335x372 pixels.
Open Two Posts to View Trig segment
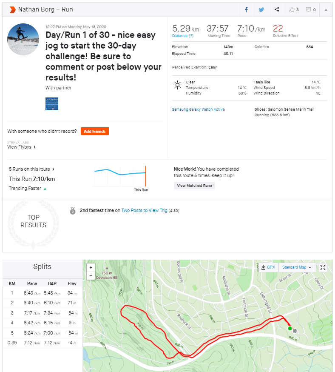[144, 210]
